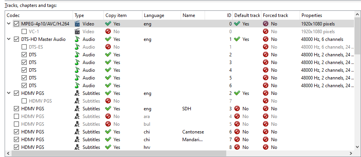Click the Properties column header
The width and height of the screenshot is (361, 157).
[x=312, y=15]
